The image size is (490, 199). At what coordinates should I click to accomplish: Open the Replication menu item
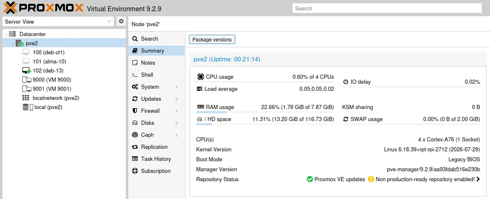(x=156, y=147)
